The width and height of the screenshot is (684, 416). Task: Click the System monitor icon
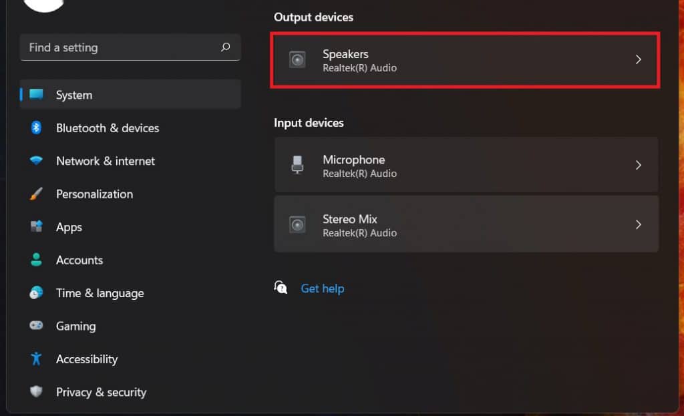tap(36, 94)
